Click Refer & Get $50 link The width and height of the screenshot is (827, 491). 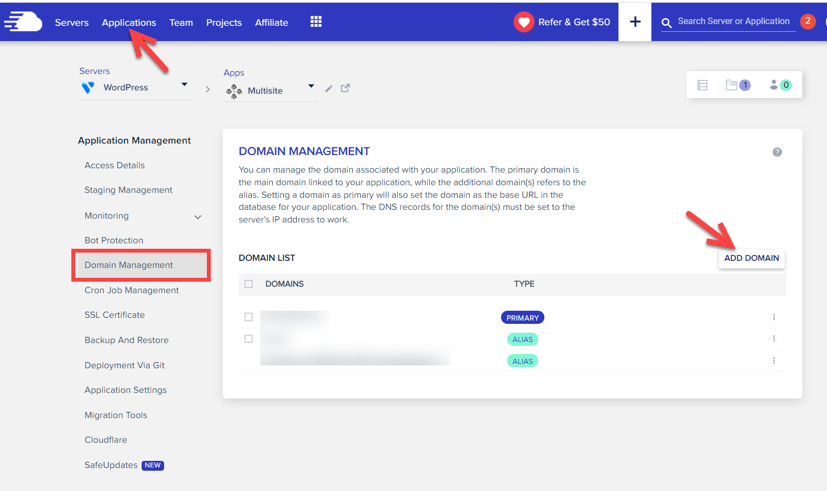574,22
